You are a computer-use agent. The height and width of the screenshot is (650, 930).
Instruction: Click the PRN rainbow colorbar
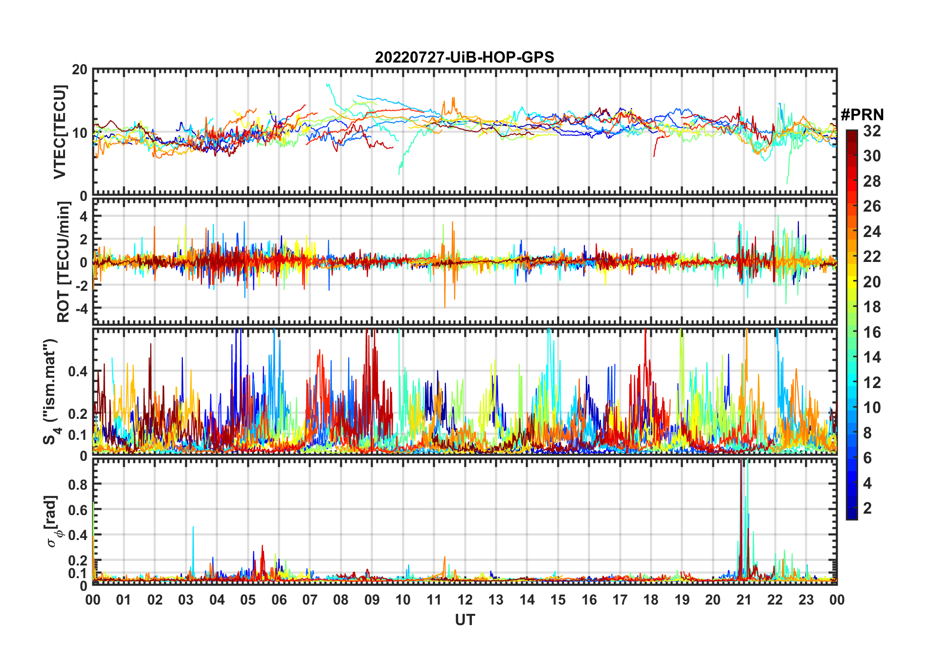(x=851, y=325)
